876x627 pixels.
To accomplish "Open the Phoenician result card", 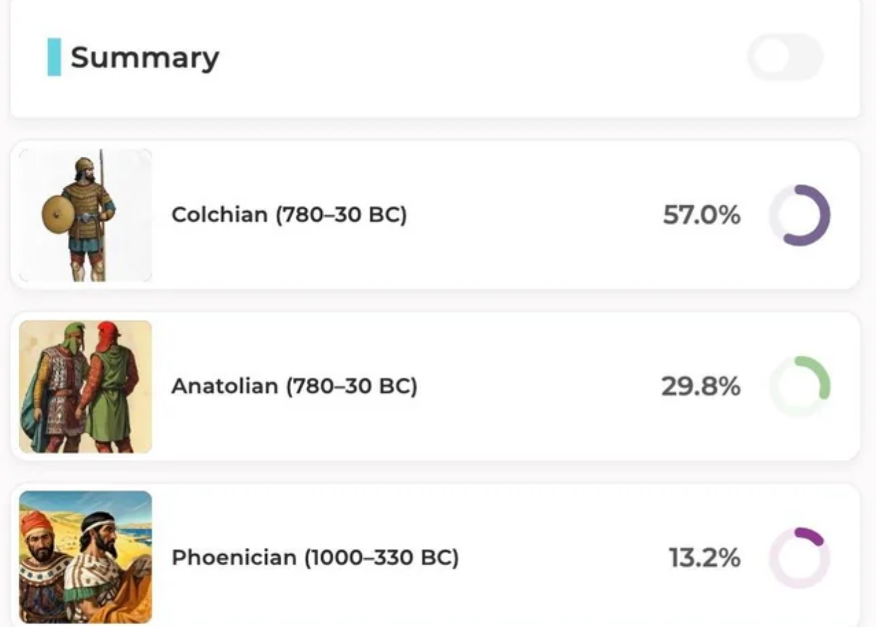I will coord(435,555).
